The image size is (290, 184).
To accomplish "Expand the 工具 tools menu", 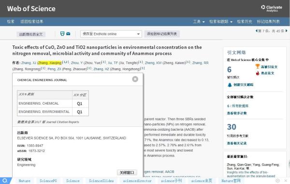I will click(x=199, y=21).
